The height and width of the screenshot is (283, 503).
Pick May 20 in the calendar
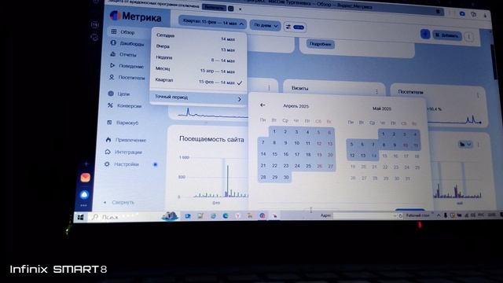tap(363, 167)
